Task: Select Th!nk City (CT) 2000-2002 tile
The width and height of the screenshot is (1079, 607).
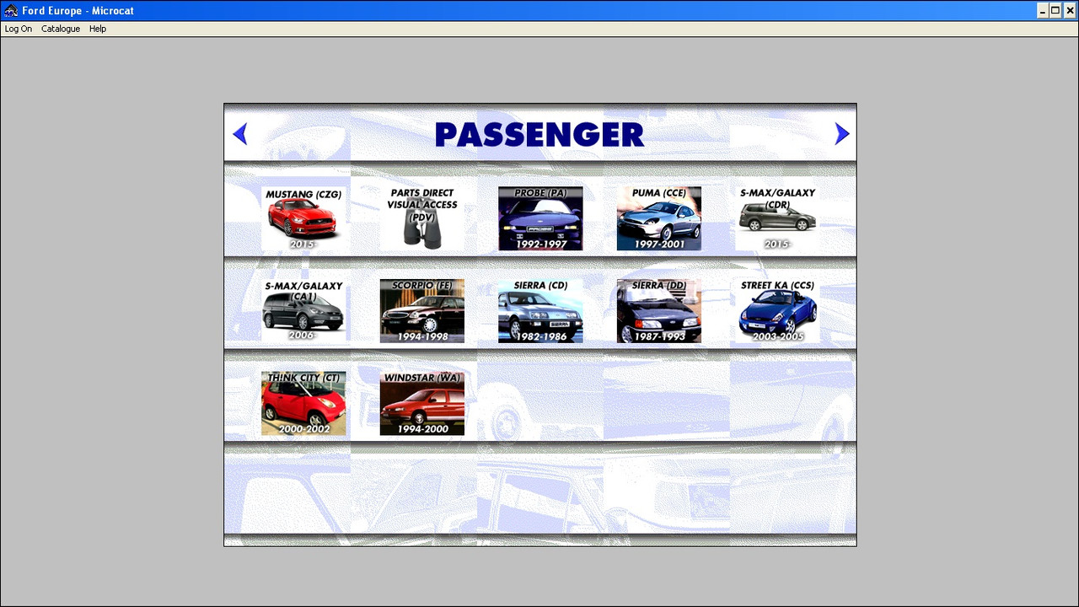Action: click(303, 404)
